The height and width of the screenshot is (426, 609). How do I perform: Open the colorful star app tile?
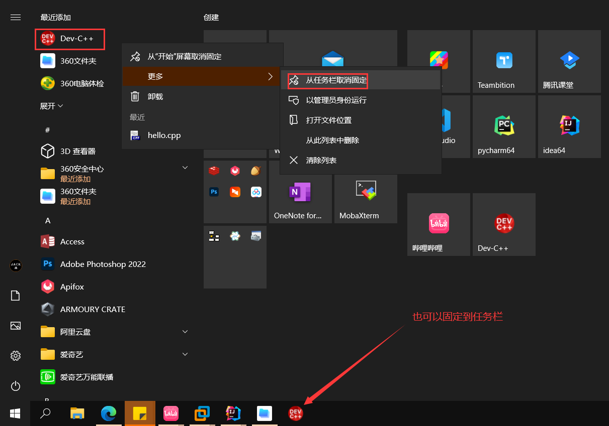tap(439, 60)
